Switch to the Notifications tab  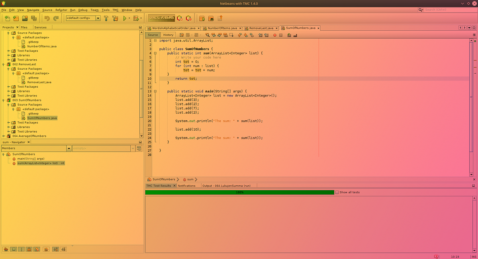[x=186, y=186]
